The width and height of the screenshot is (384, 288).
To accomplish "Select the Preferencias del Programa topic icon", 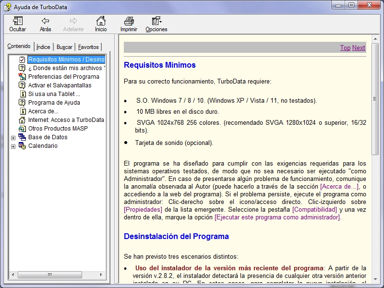I will click(x=22, y=77).
